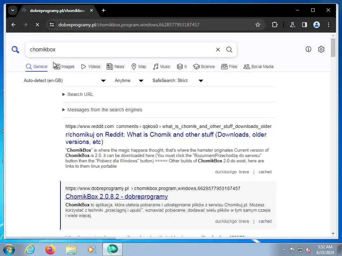Launch Internet Explorer from the taskbar
Image resolution: width=342 pixels, height=256 pixels.
click(30, 249)
